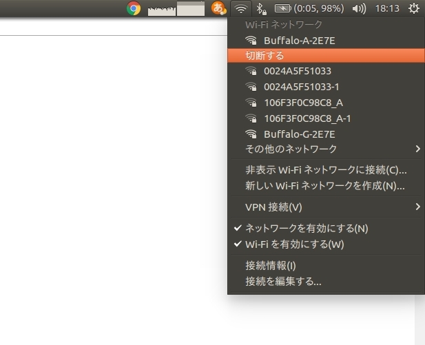Click the system load monitor graph

pyautogui.click(x=176, y=9)
